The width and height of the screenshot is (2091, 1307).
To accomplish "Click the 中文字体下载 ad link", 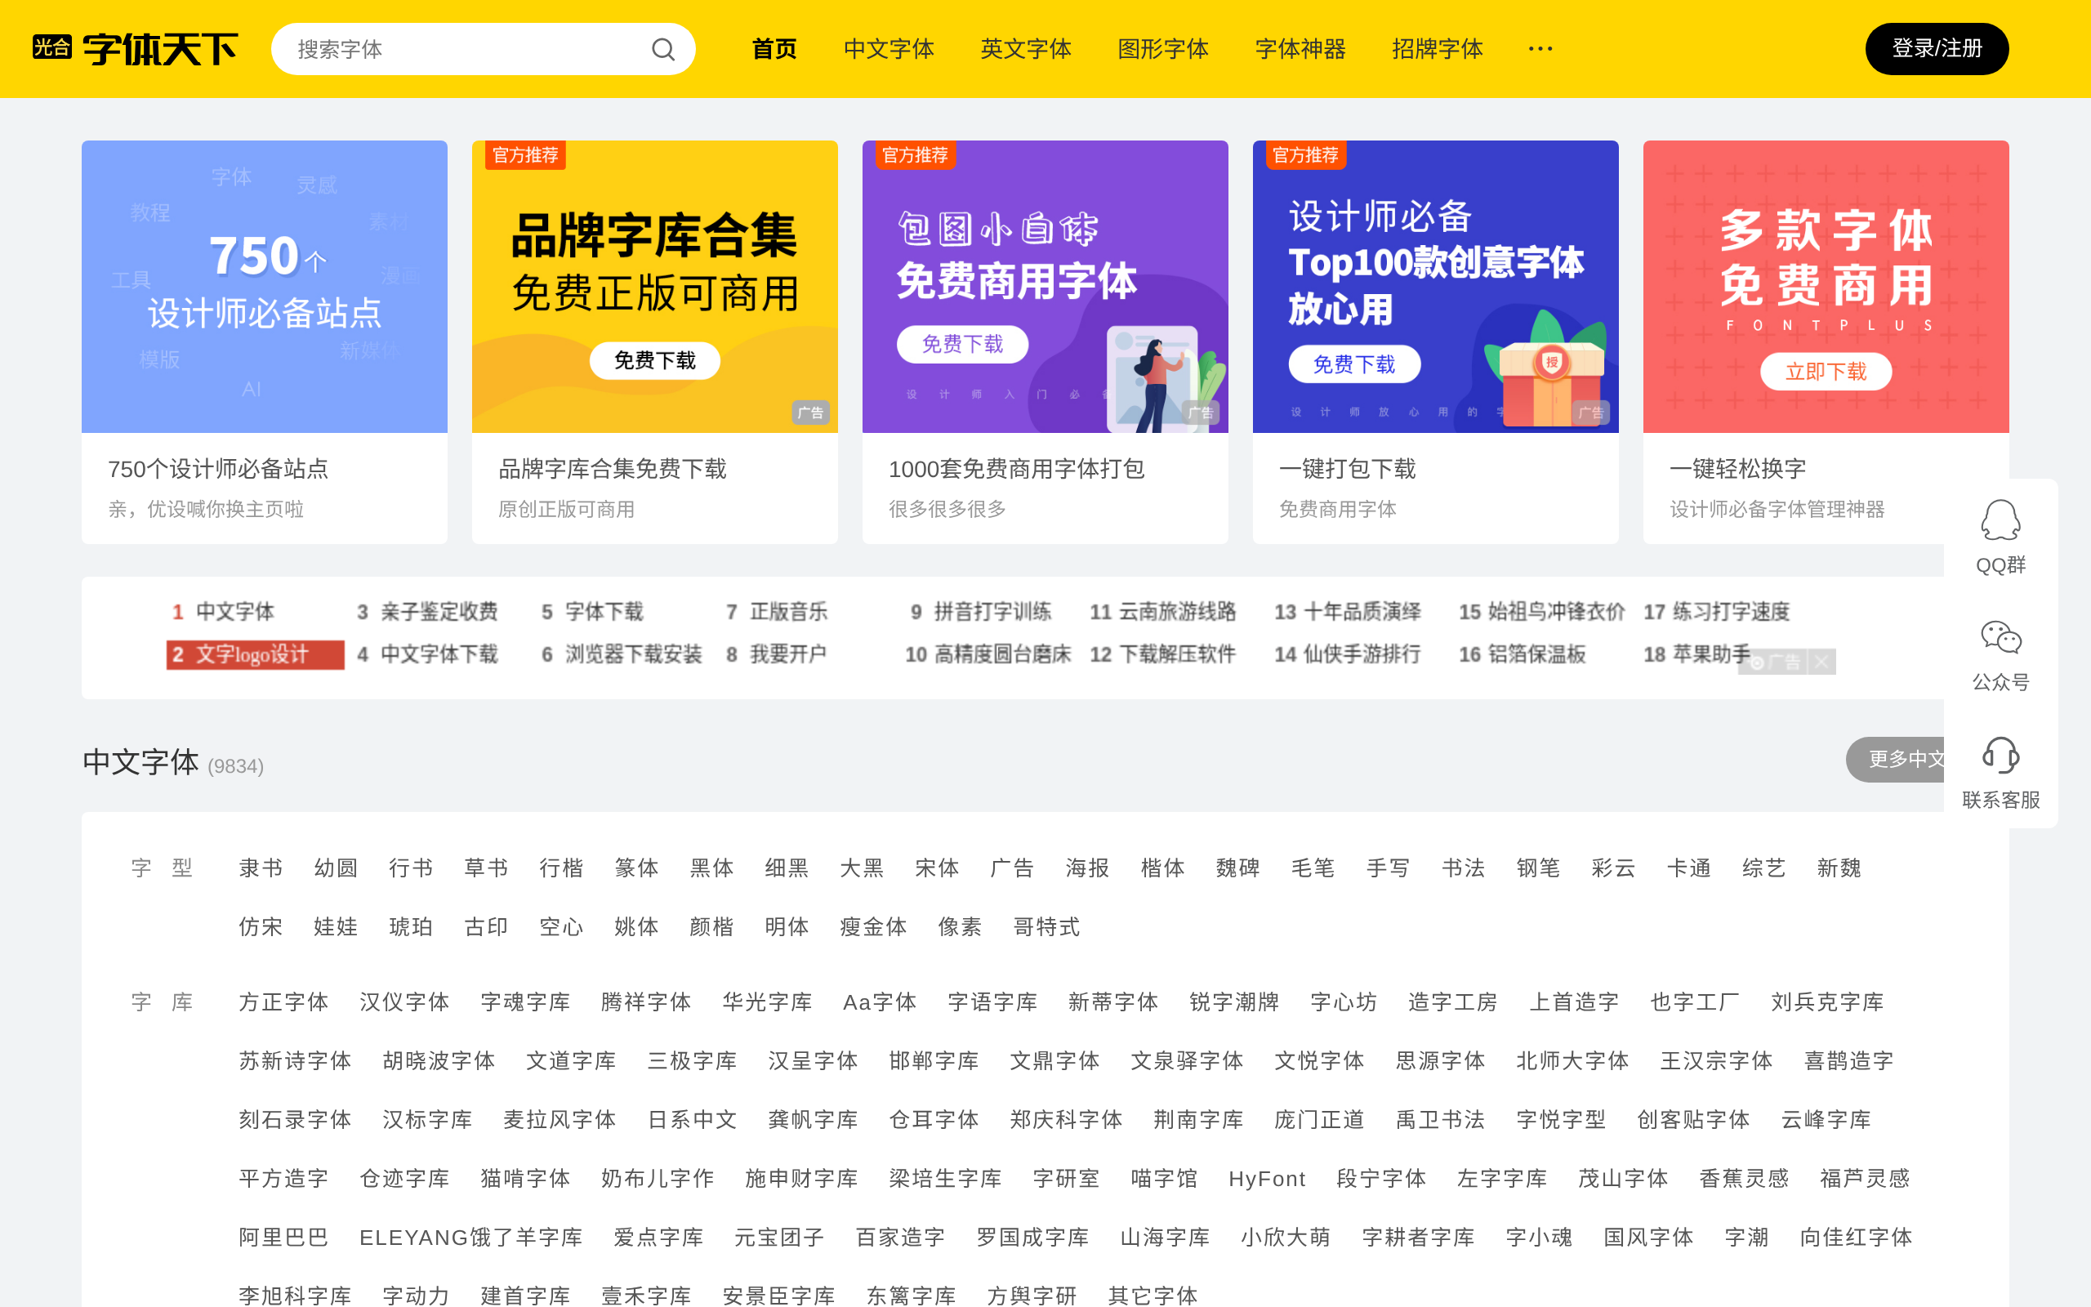I will click(439, 654).
